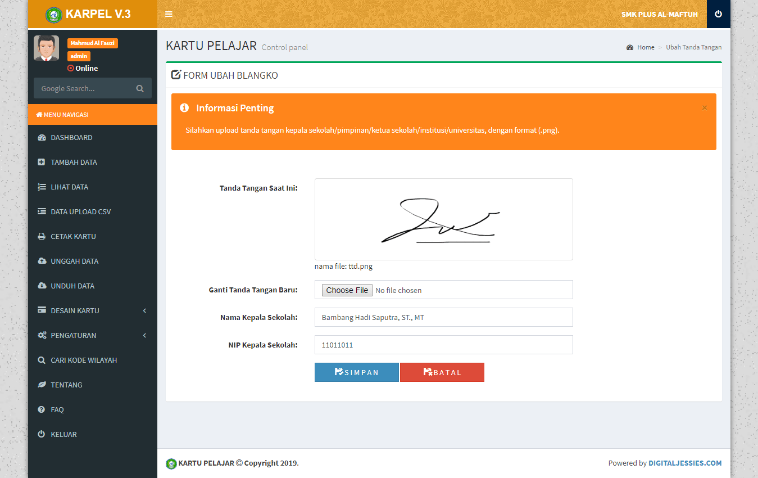This screenshot has width=758, height=478.
Task: Click the Dashboard gauge icon
Action: pos(42,138)
